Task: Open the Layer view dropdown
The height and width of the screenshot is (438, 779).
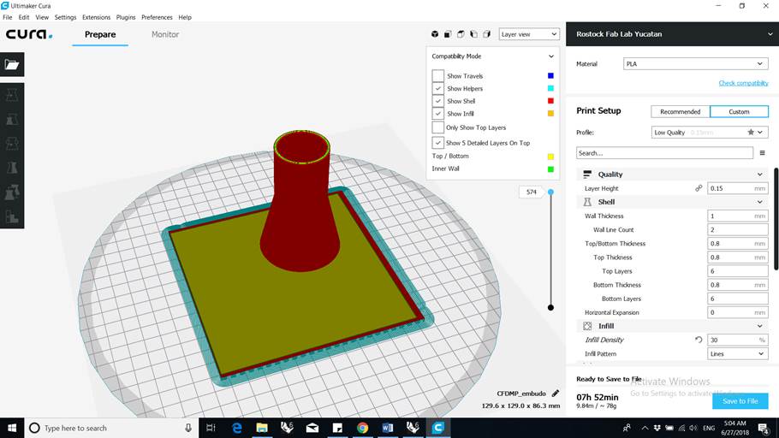Action: coord(529,34)
